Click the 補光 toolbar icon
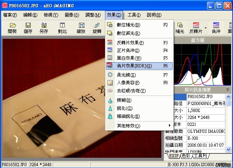The height and width of the screenshot is (168, 233). click(180, 28)
